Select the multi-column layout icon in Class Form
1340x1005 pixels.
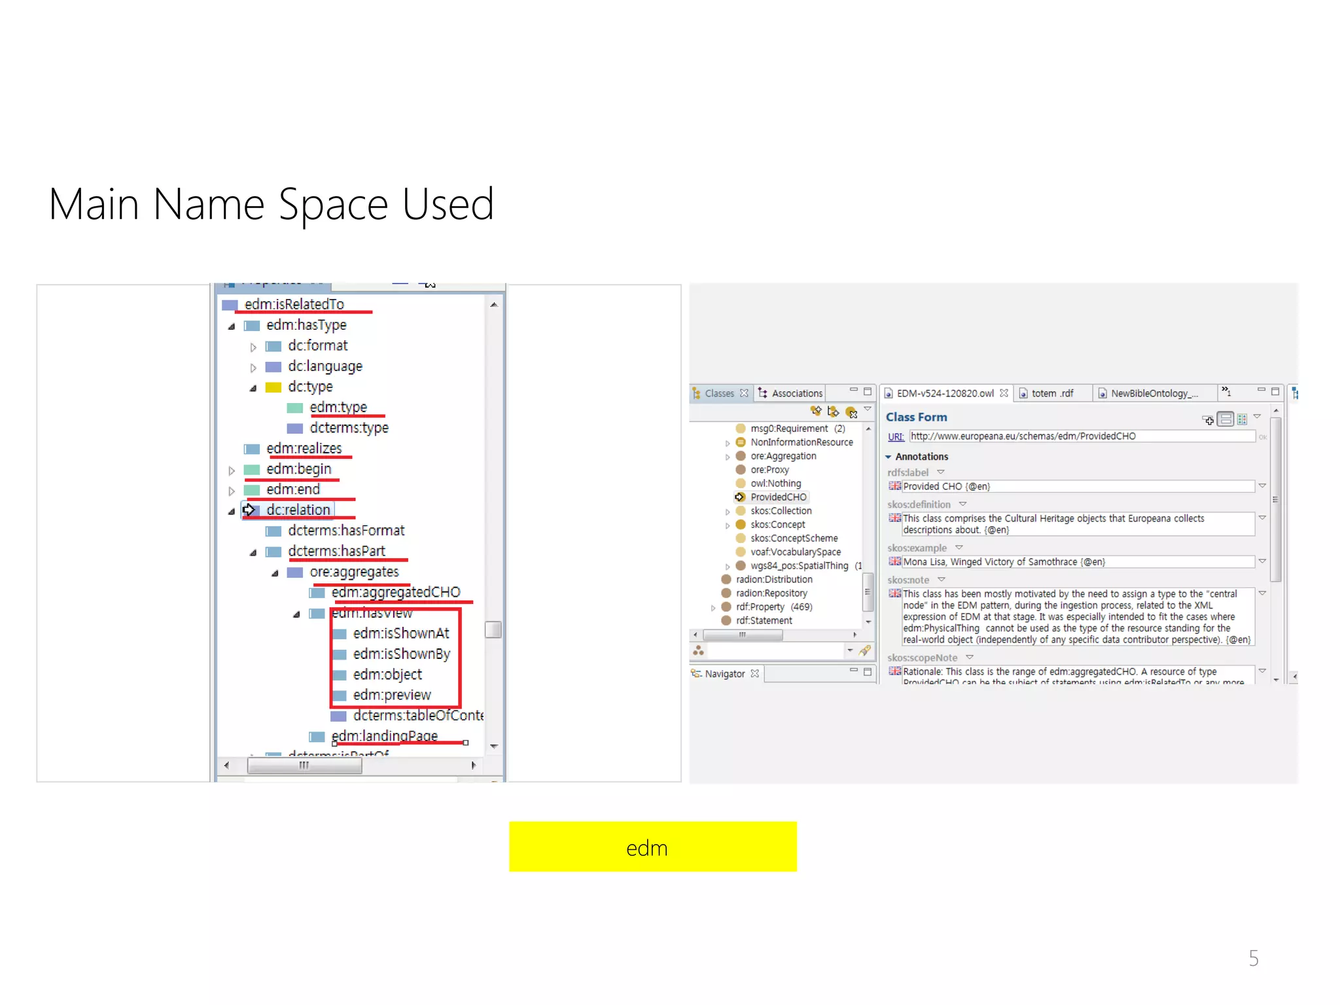(1242, 419)
